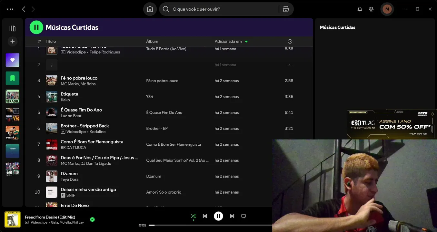The height and width of the screenshot is (232, 437).
Task: Pause playback in the player bar
Action: pos(218,216)
